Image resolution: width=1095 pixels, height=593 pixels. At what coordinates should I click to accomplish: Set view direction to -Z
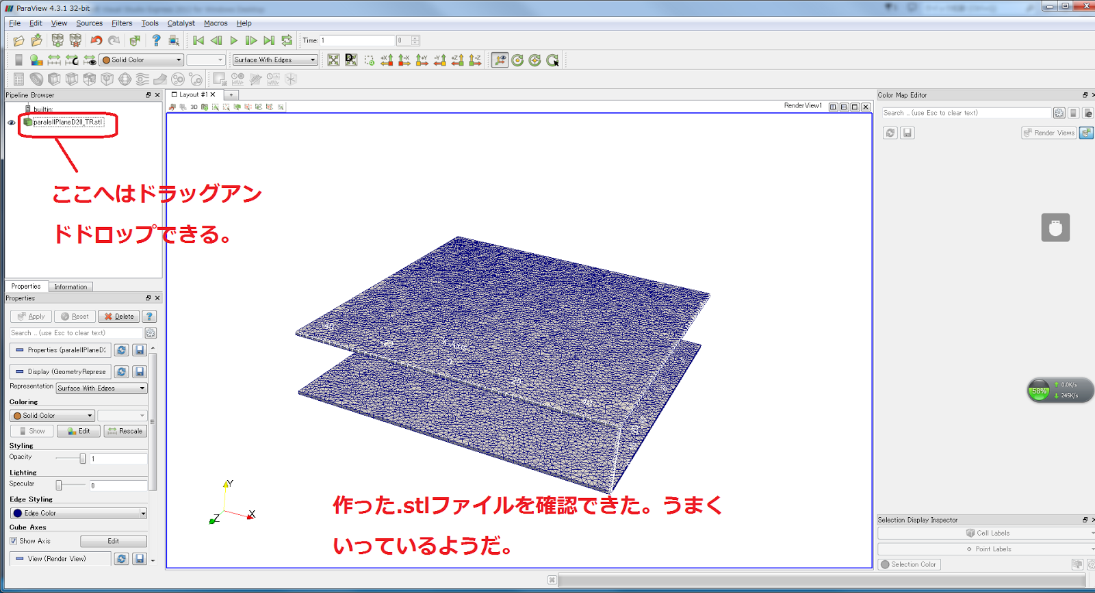(x=475, y=60)
